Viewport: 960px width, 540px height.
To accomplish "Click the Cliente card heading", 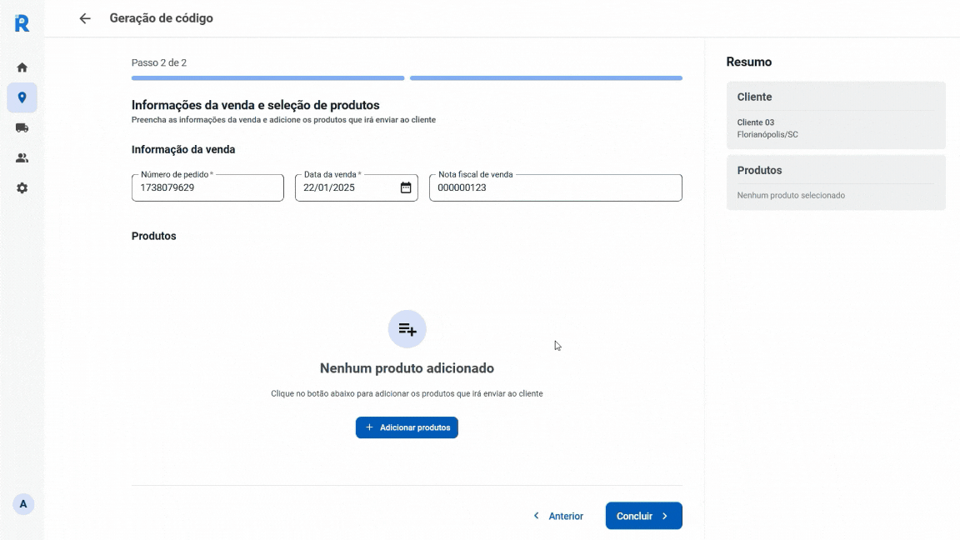I will point(754,97).
